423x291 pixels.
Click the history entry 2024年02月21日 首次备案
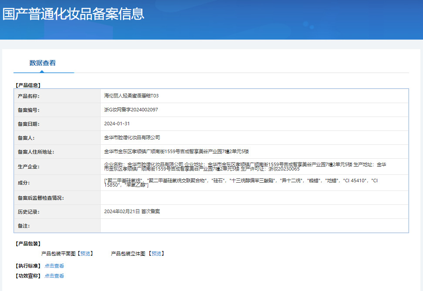(132, 211)
